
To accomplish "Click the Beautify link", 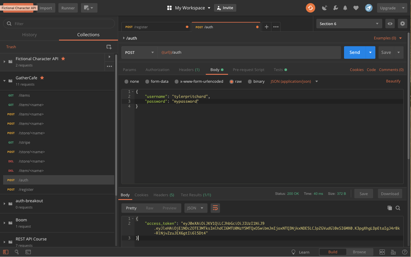I will [393, 81].
